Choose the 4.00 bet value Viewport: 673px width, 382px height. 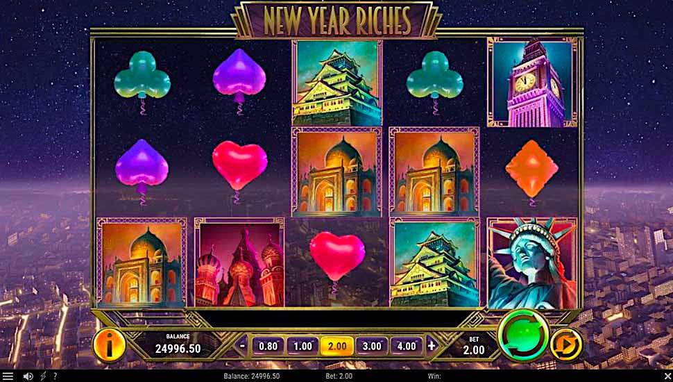407,346
